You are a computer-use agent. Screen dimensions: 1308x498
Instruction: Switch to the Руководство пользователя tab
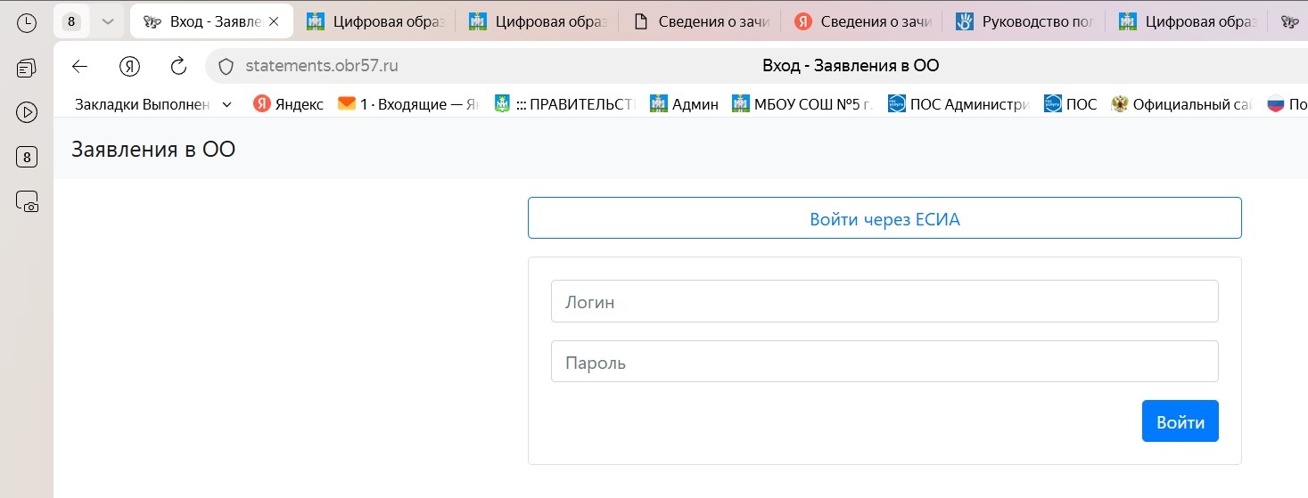pos(1025,22)
